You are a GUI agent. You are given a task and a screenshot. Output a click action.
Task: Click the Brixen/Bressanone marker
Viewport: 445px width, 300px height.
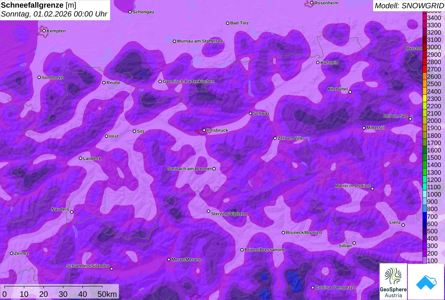[242, 250]
